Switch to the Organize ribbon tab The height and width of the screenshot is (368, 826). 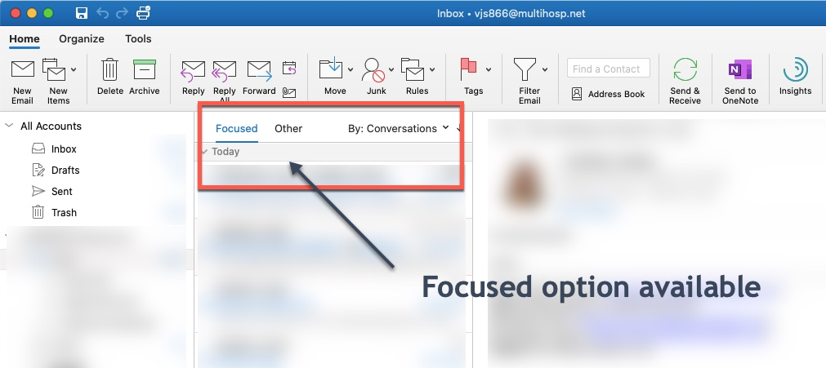point(82,39)
